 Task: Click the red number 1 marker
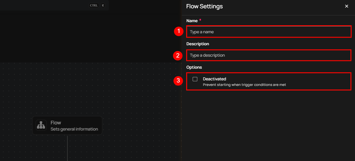point(178,31)
